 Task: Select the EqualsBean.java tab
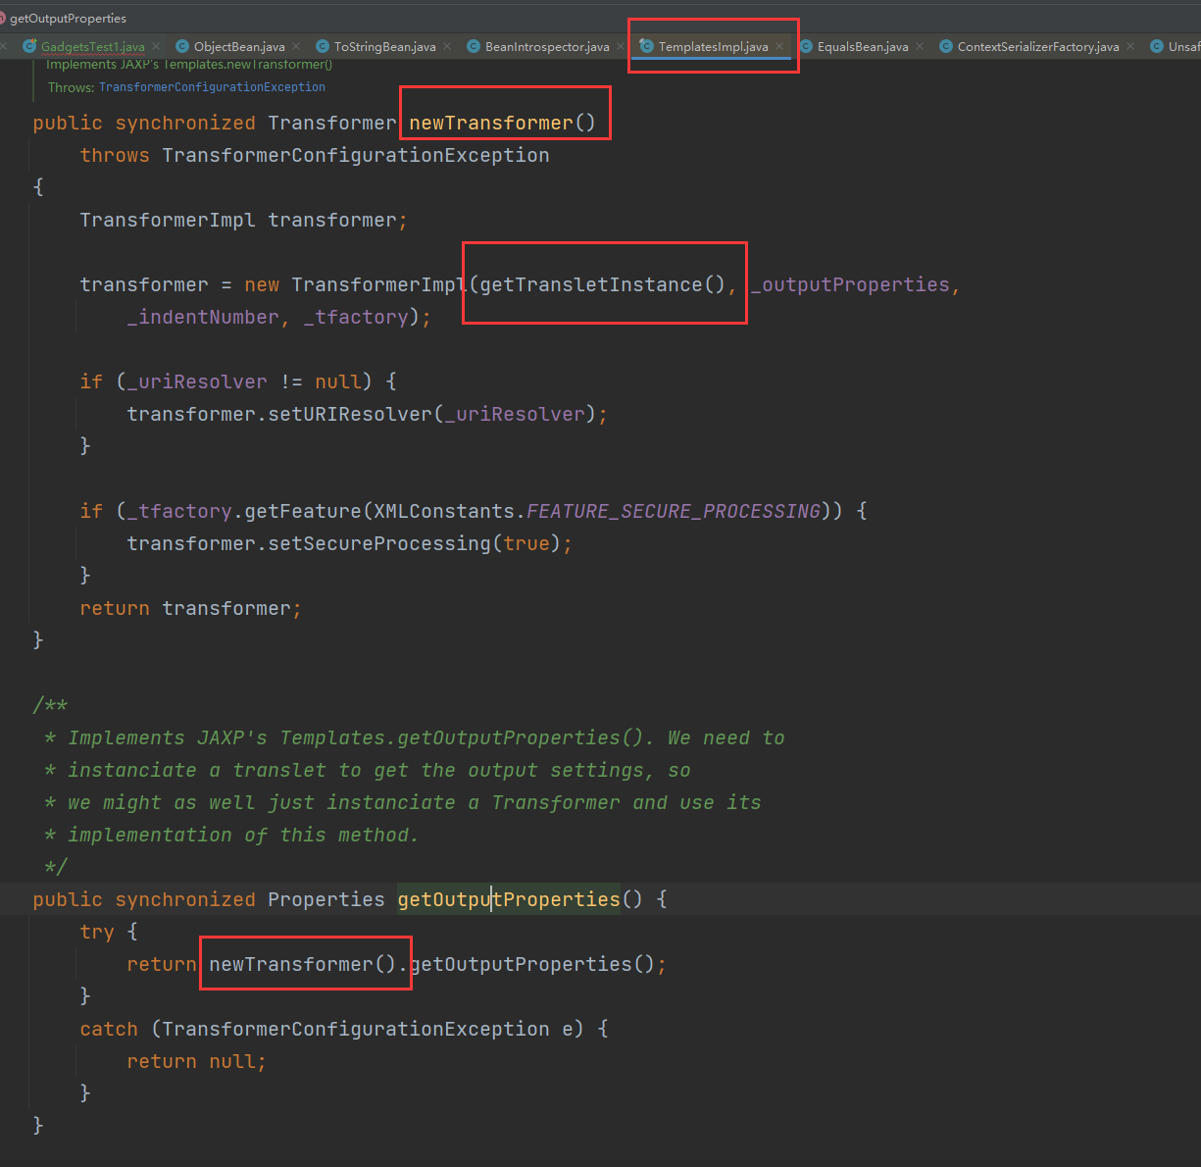point(863,46)
